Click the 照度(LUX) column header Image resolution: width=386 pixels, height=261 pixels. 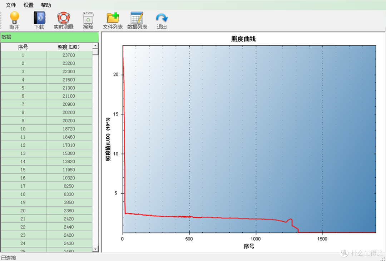69,47
